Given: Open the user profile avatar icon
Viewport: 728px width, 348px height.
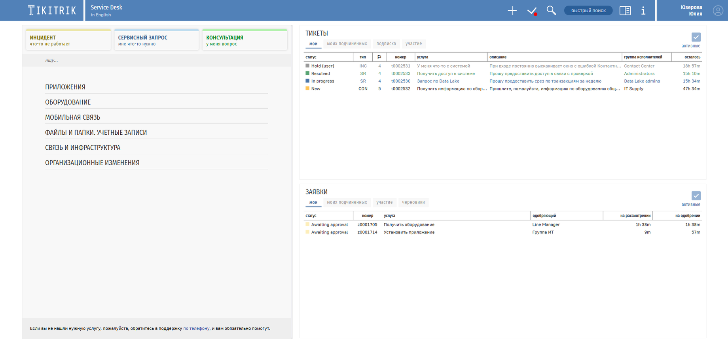Looking at the screenshot, I should (718, 11).
